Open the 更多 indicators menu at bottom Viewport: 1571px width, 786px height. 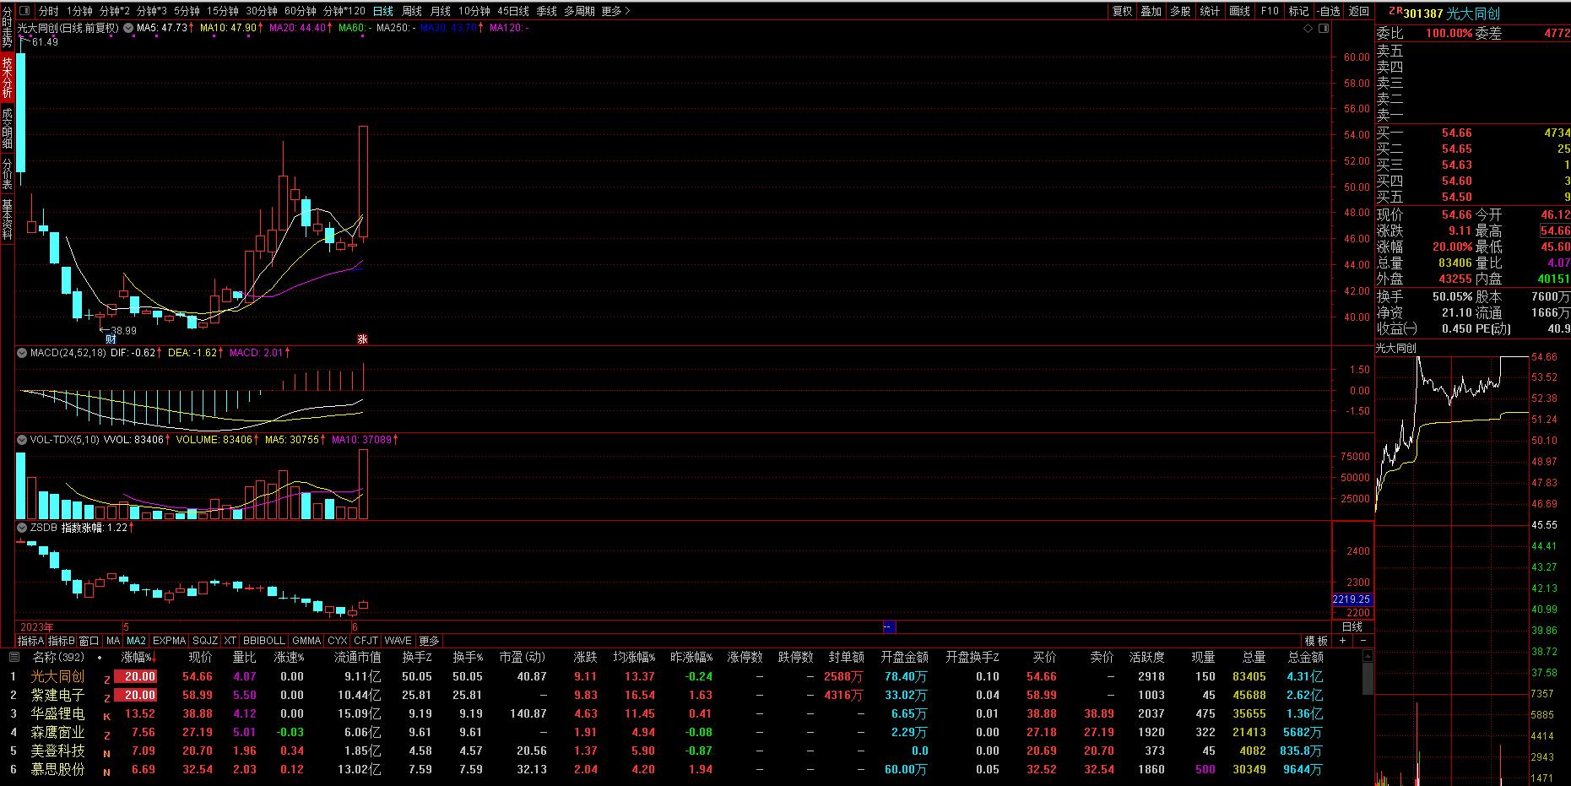(430, 641)
